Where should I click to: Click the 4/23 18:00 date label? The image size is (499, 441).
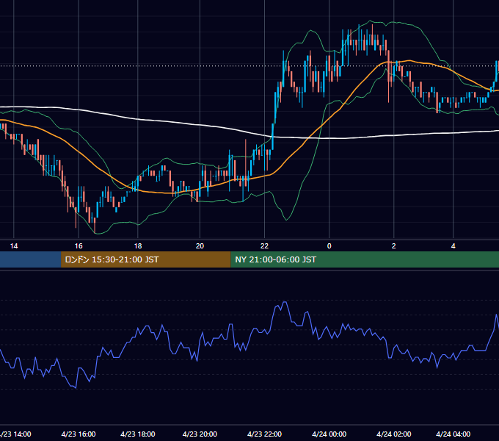138,434
